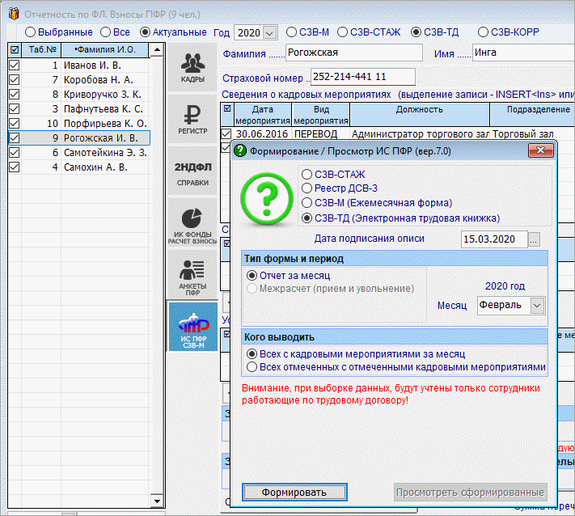This screenshot has width=575, height=516.
Task: Click the Страховой номер field
Action: pos(362,77)
